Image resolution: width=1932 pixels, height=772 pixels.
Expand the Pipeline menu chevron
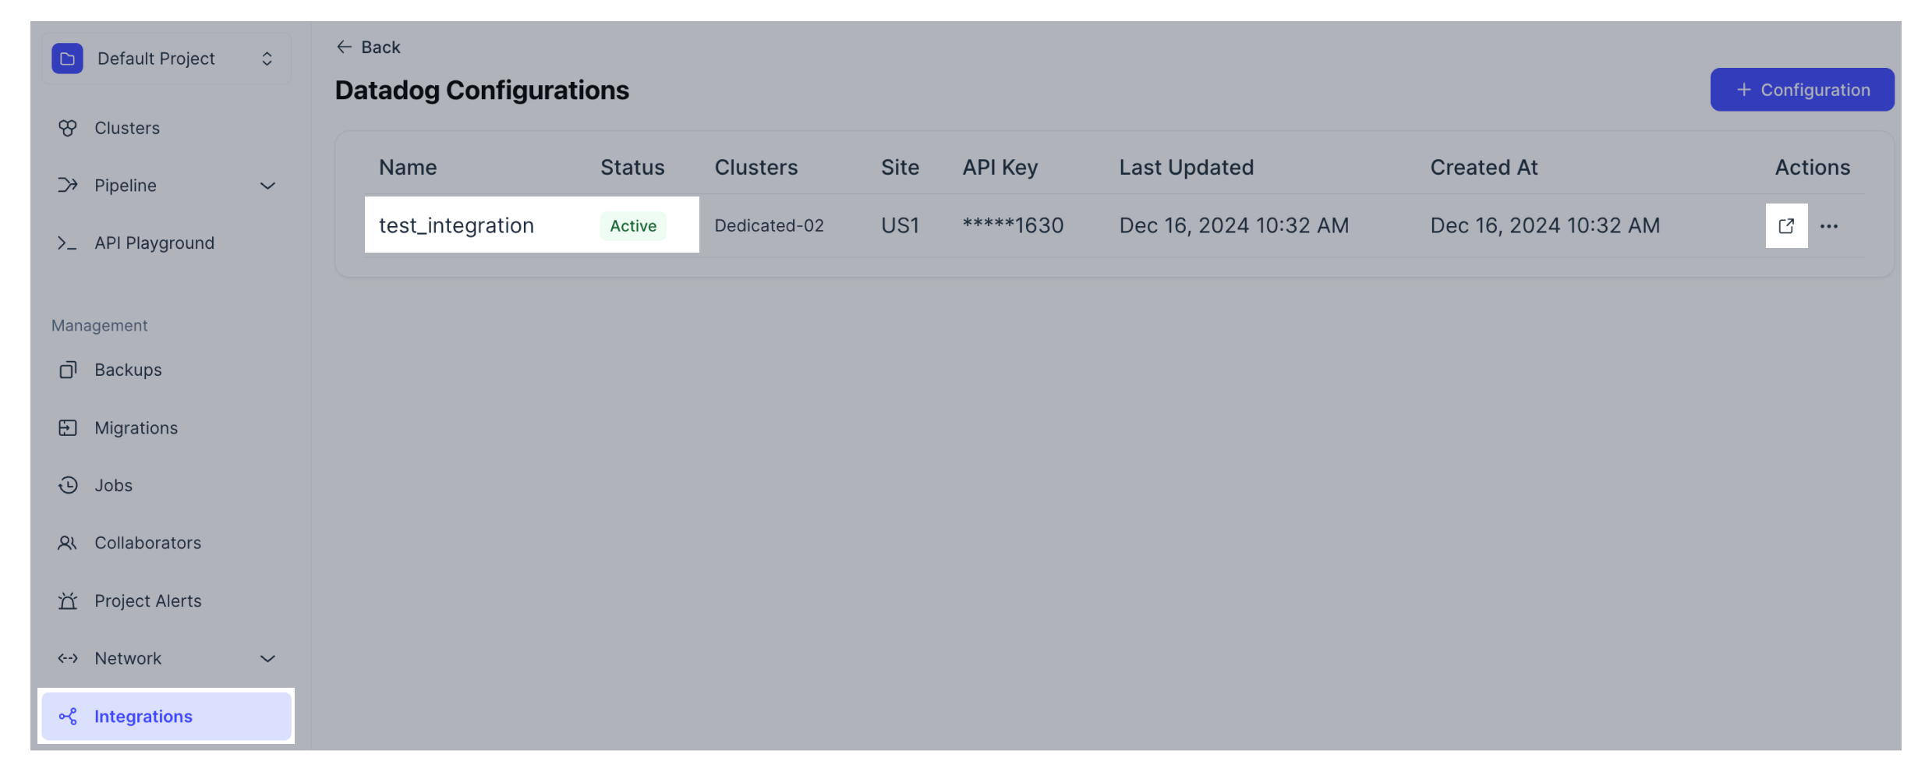(x=267, y=186)
